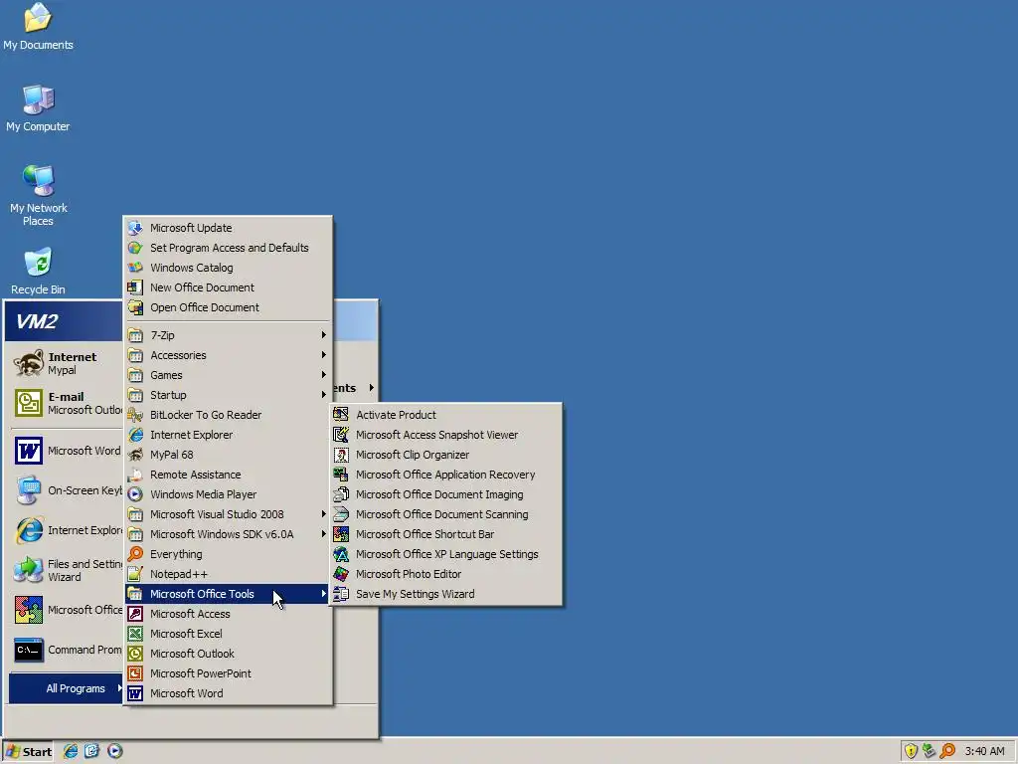Image resolution: width=1018 pixels, height=764 pixels.
Task: Expand the Accessories submenu arrow
Action: pos(323,355)
